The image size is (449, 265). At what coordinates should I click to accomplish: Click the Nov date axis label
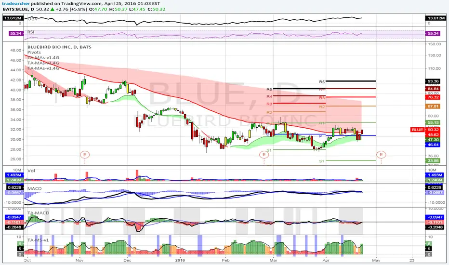coord(79,260)
